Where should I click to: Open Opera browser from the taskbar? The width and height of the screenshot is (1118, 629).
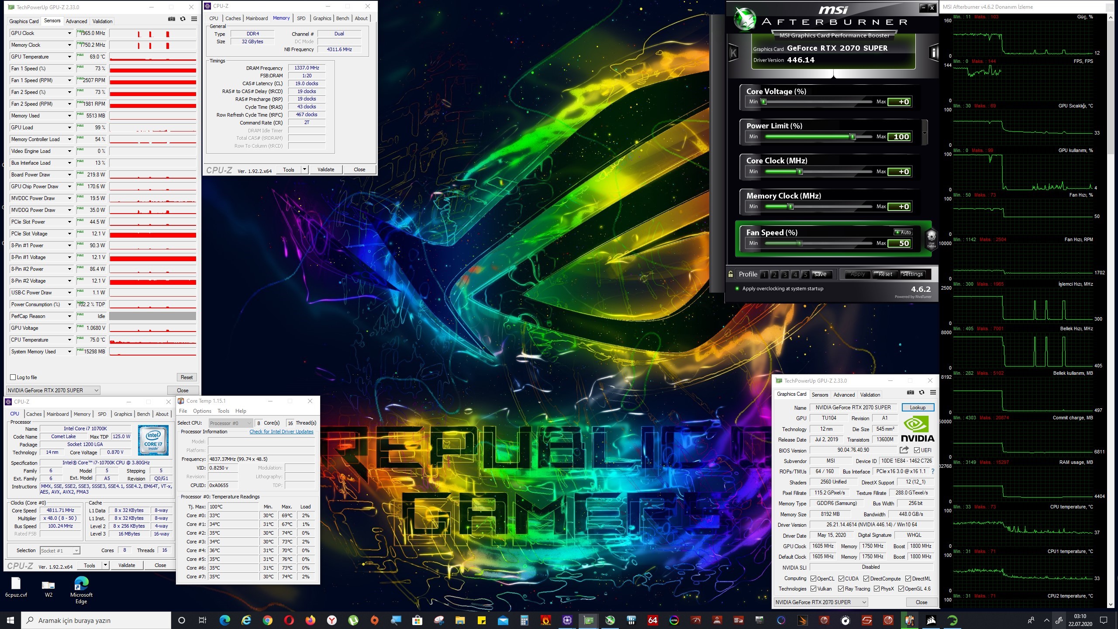click(x=289, y=620)
